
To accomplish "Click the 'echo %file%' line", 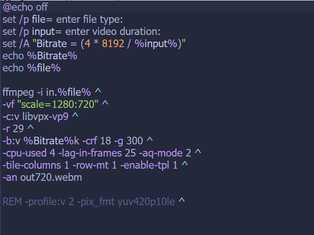I will click(31, 68).
